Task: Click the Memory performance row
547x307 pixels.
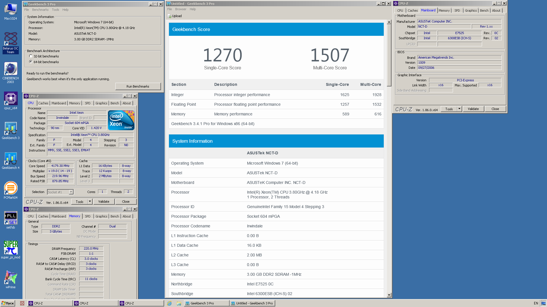Action: pyautogui.click(x=276, y=114)
